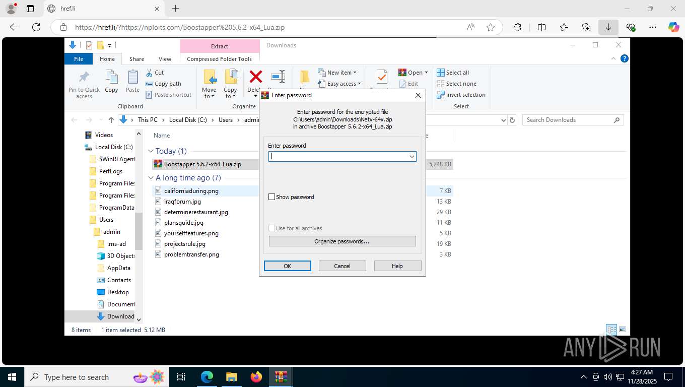The width and height of the screenshot is (685, 387).
Task: Click the Copilot icon in browser
Action: point(673,27)
